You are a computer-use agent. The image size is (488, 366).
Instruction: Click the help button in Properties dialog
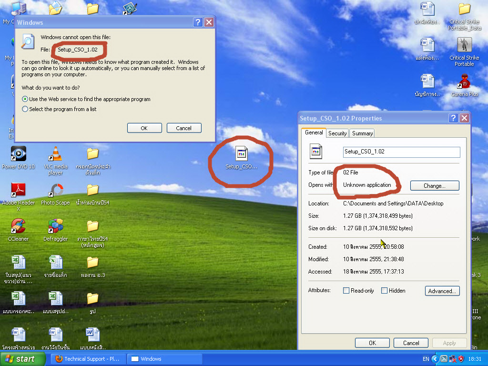click(453, 118)
